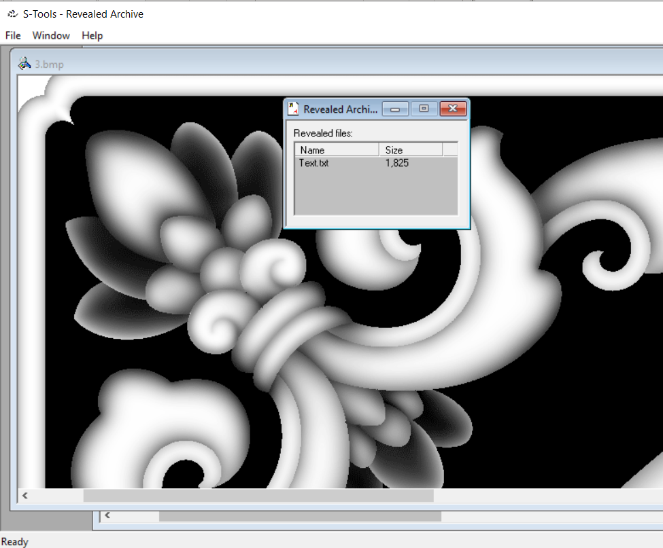Click the 3.bmp window title text

[x=50, y=65]
